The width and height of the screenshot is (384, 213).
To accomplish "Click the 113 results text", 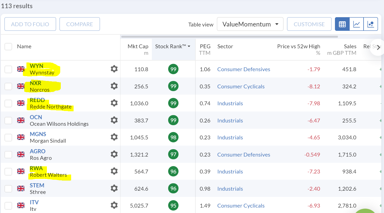I will tap(17, 6).
